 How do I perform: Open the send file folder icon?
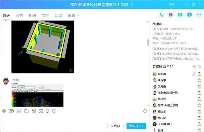(x=26, y=111)
